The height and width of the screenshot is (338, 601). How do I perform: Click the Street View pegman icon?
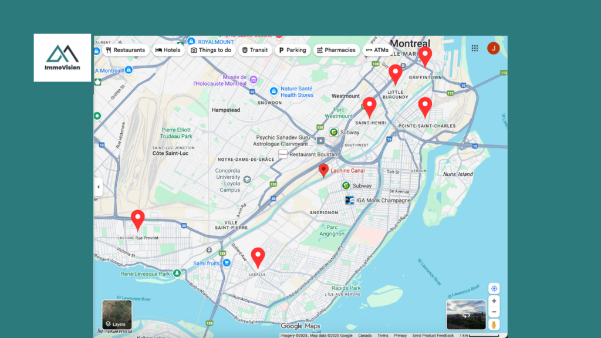pos(494,325)
